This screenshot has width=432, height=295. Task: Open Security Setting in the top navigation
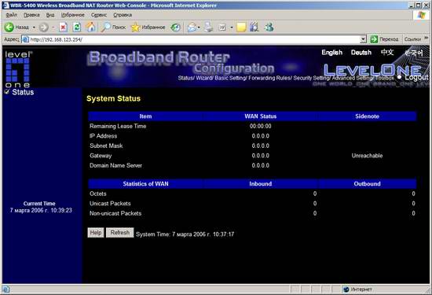tap(311, 78)
